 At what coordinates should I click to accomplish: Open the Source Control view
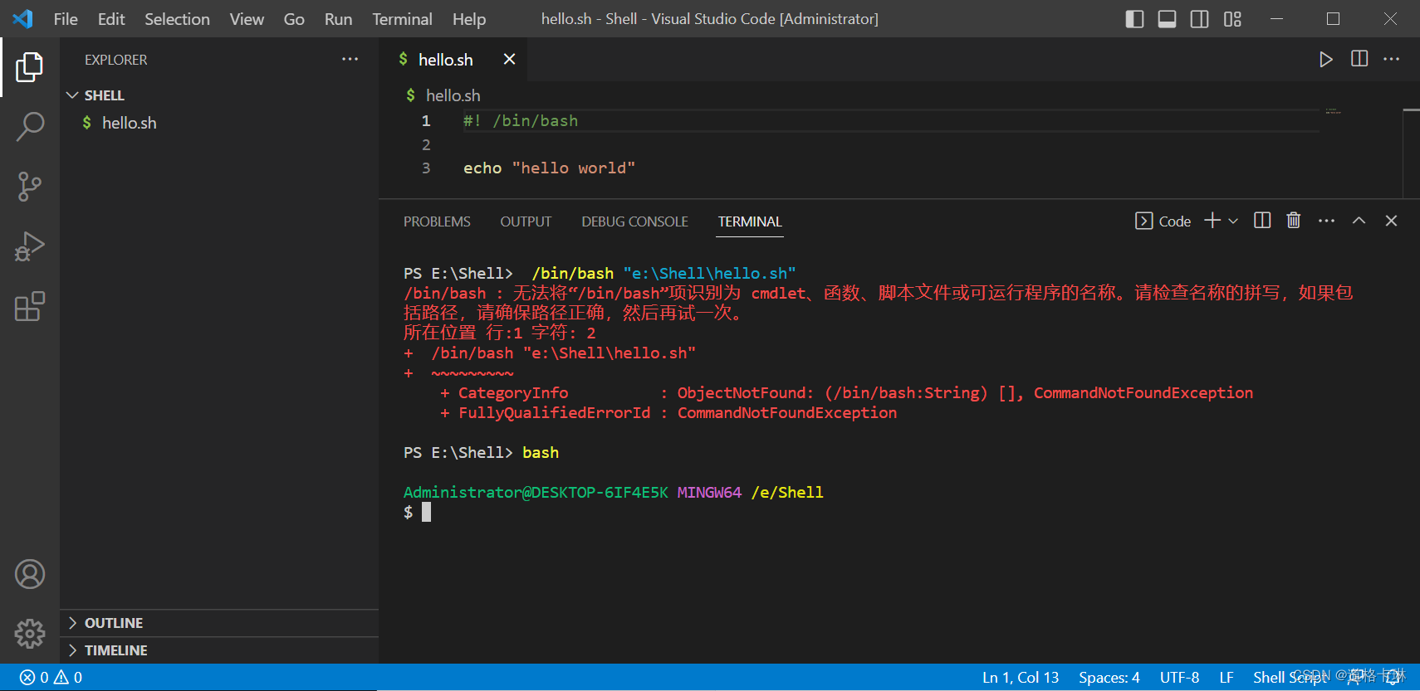(x=30, y=187)
